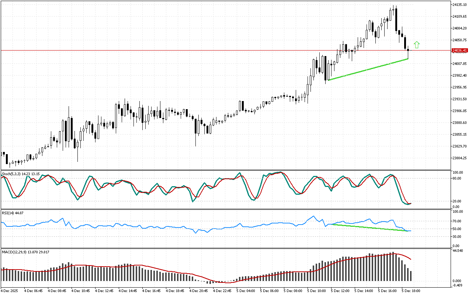Image resolution: width=472 pixels, height=295 pixels.
Task: Click the 5 Dec 10:00 time label
Action: coord(317,291)
